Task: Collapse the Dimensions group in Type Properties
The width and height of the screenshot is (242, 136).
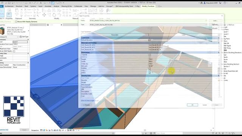Action: pyautogui.click(x=219, y=53)
